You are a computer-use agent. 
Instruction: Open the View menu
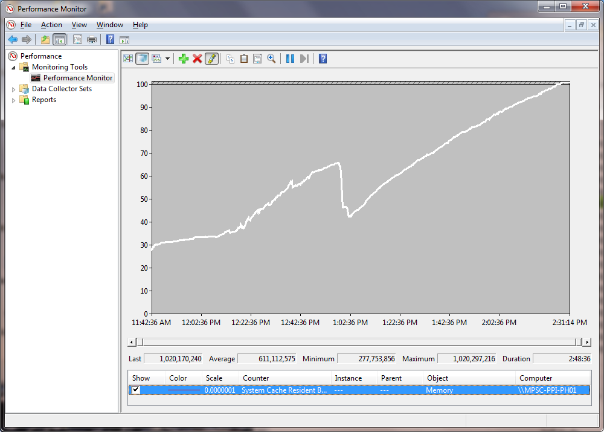(x=79, y=25)
